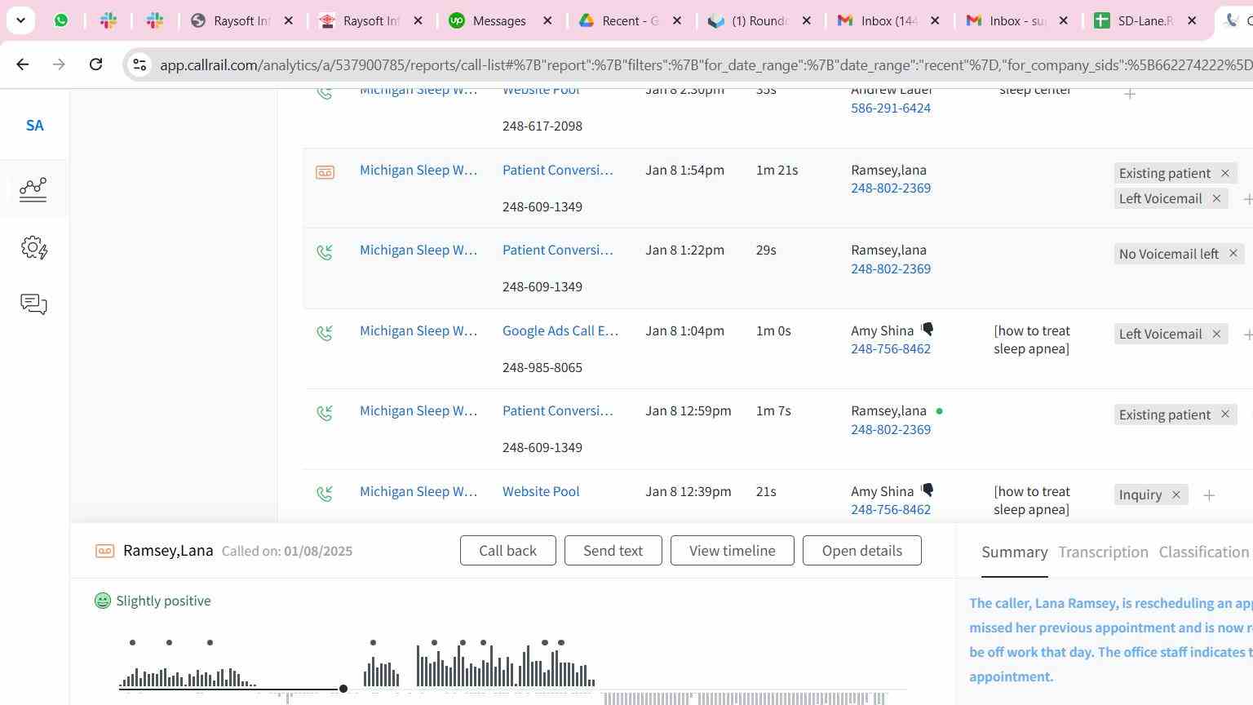Open Michigan Sleep W… link for 1:04pm call
The height and width of the screenshot is (705, 1253).
point(418,330)
